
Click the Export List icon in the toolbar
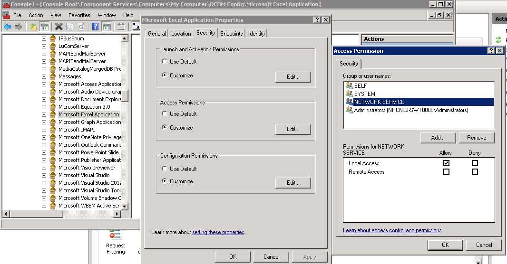121,27
